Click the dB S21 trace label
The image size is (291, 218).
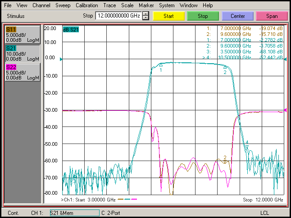coord(71,30)
